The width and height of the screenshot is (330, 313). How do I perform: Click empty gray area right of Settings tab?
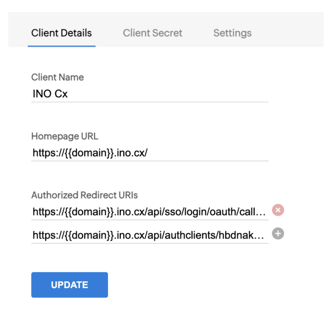(x=290, y=33)
